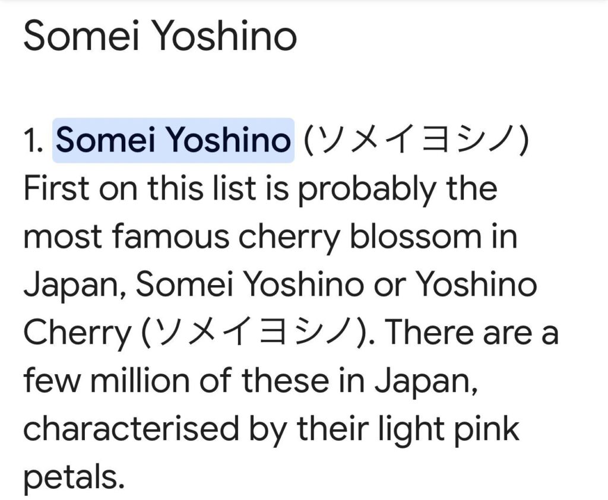Click the large Somei Yoshino heading
Screen dimensions: 608x500
[160, 36]
